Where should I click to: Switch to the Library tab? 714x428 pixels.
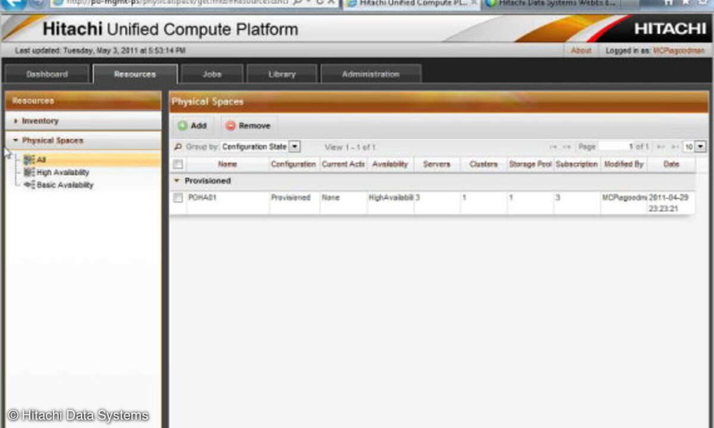(x=282, y=74)
